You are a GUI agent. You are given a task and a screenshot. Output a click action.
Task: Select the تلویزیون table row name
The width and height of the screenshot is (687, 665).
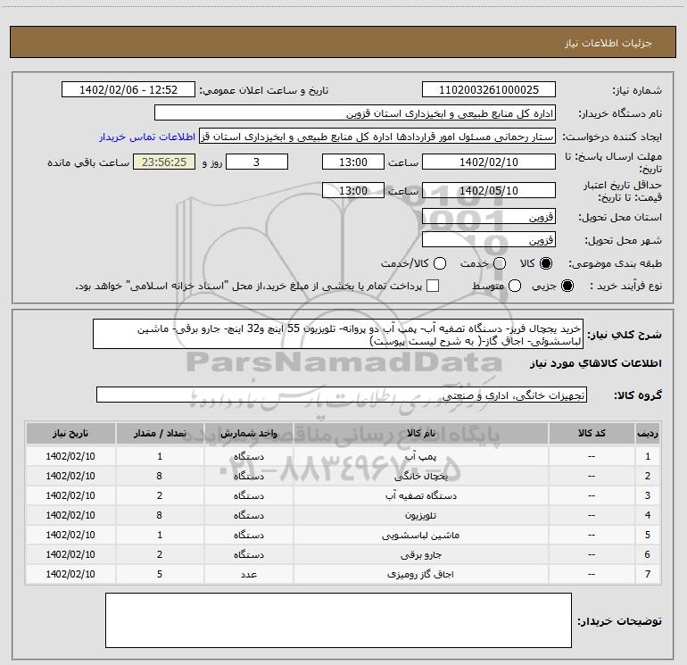pos(420,516)
